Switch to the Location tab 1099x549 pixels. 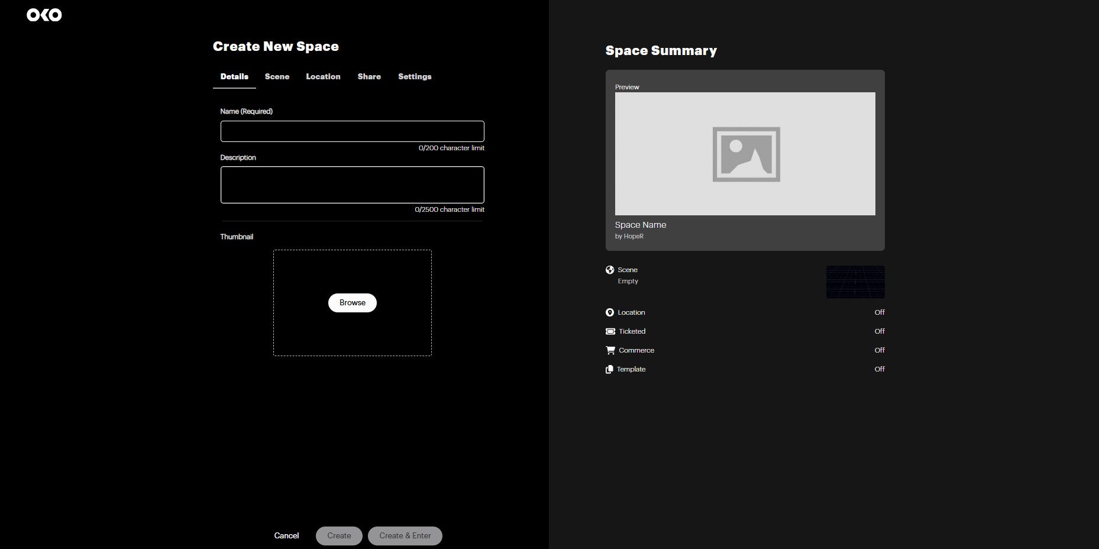(323, 77)
